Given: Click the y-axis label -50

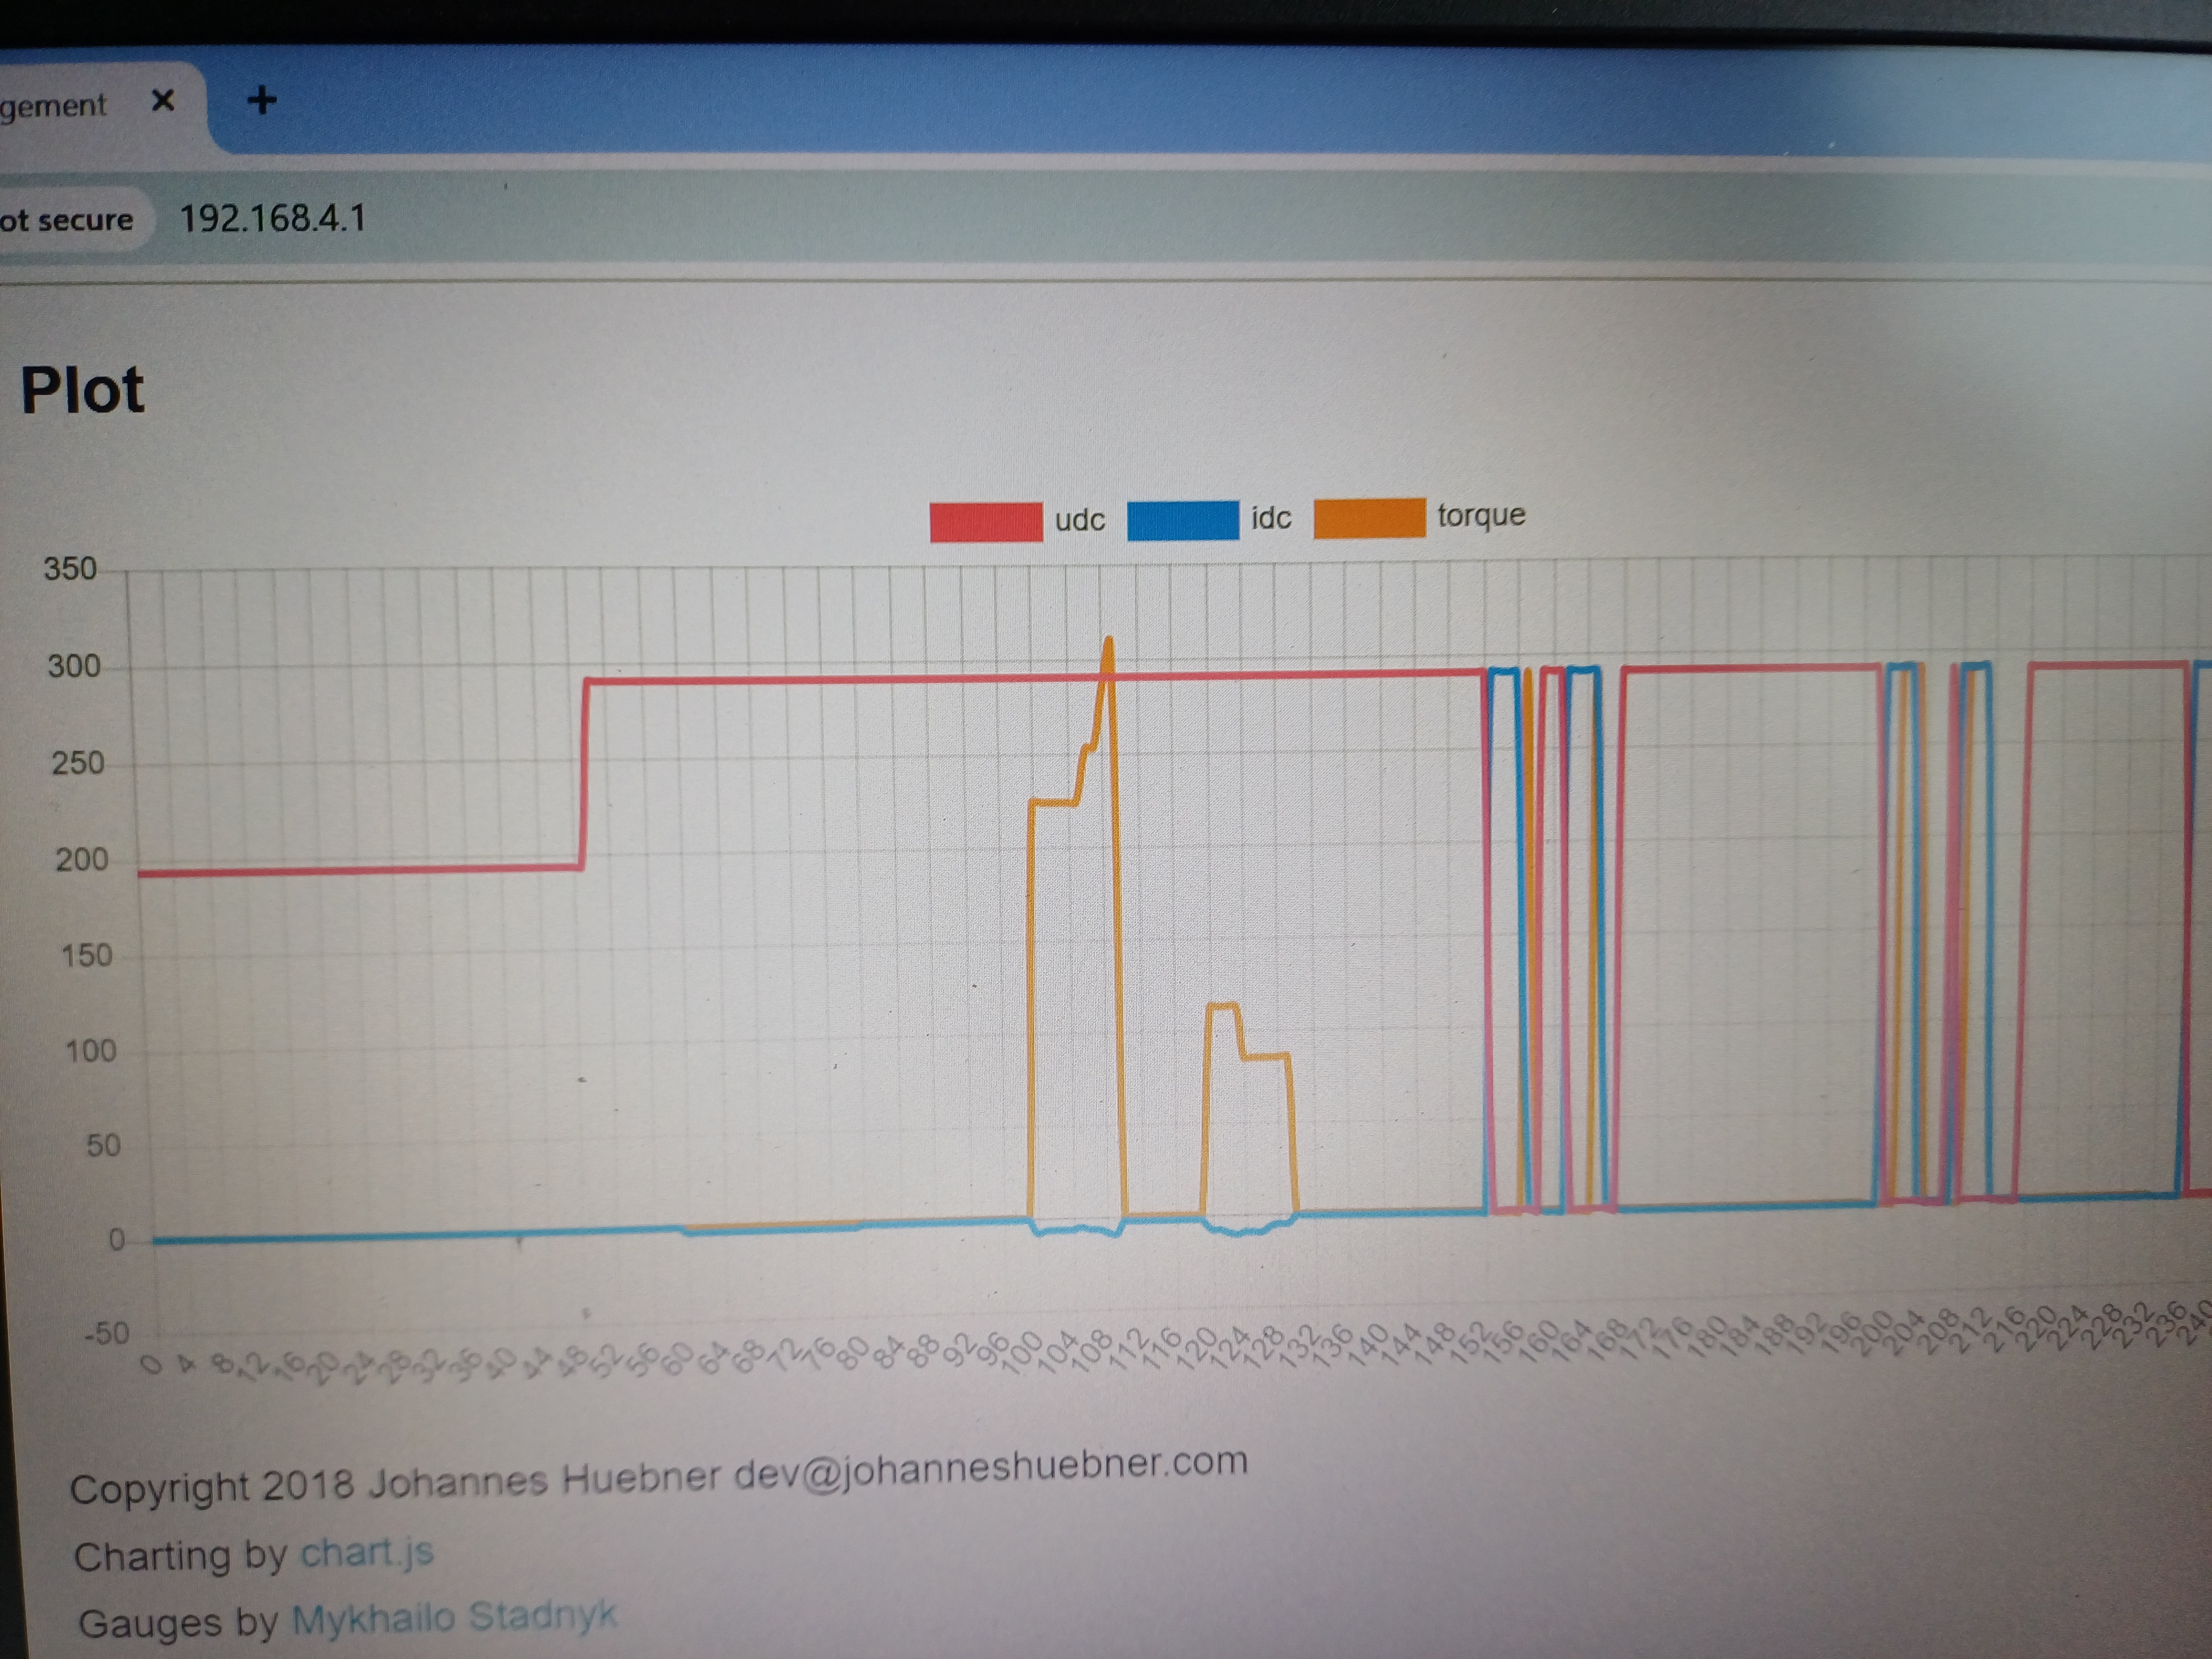Looking at the screenshot, I should pos(106,1333).
